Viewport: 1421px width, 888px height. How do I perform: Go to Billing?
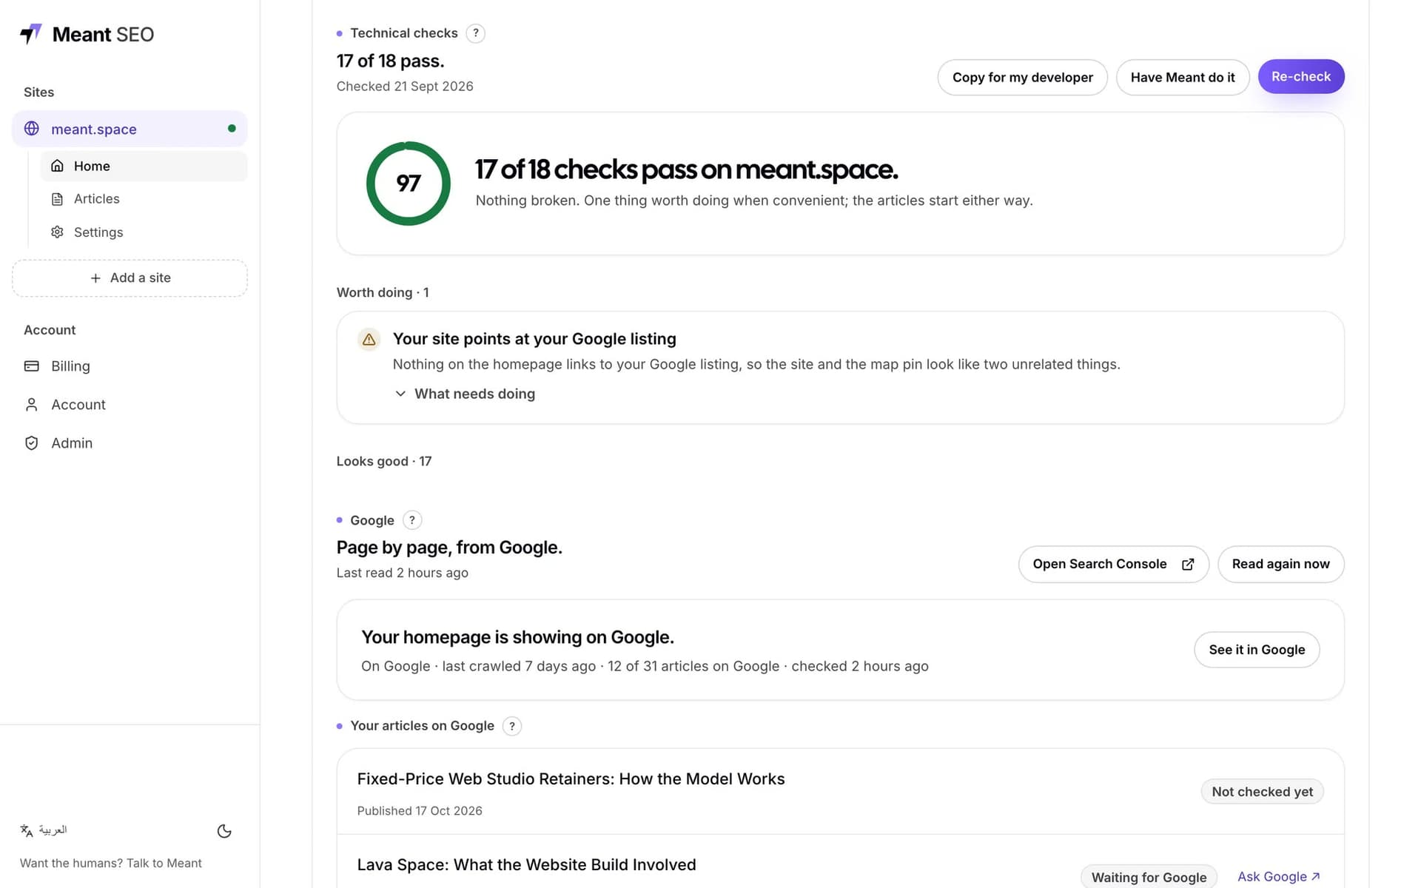[x=130, y=366]
